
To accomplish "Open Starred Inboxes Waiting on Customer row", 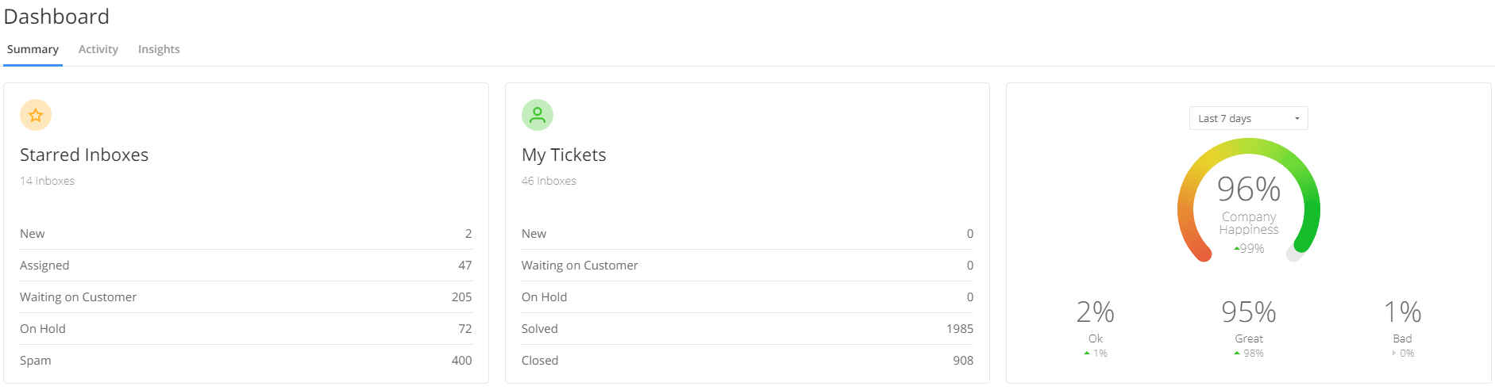I will pos(246,297).
